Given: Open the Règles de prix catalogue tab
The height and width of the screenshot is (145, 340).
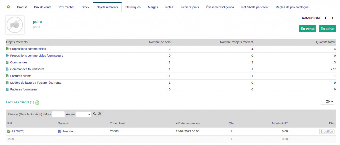Looking at the screenshot, I should pyautogui.click(x=292, y=7).
